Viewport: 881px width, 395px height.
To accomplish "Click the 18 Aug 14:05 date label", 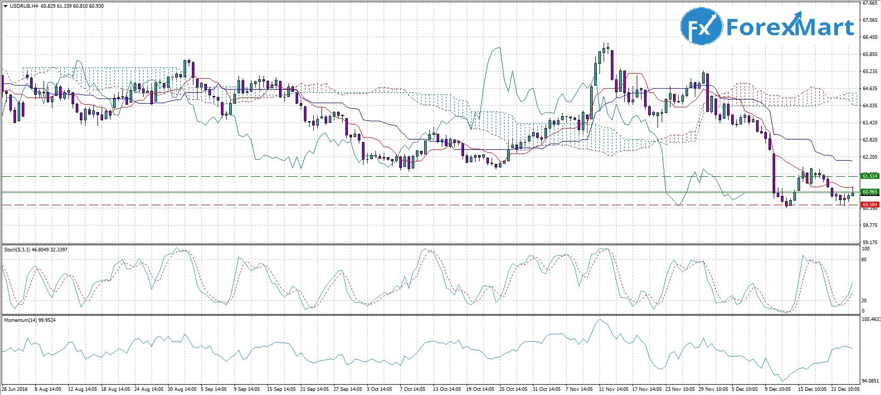I will click(116, 389).
